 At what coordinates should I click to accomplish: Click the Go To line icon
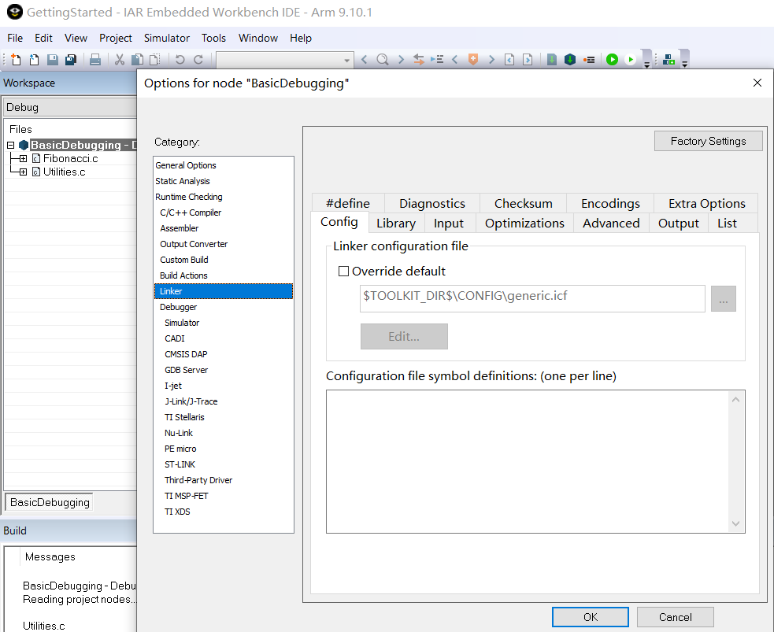pos(437,60)
